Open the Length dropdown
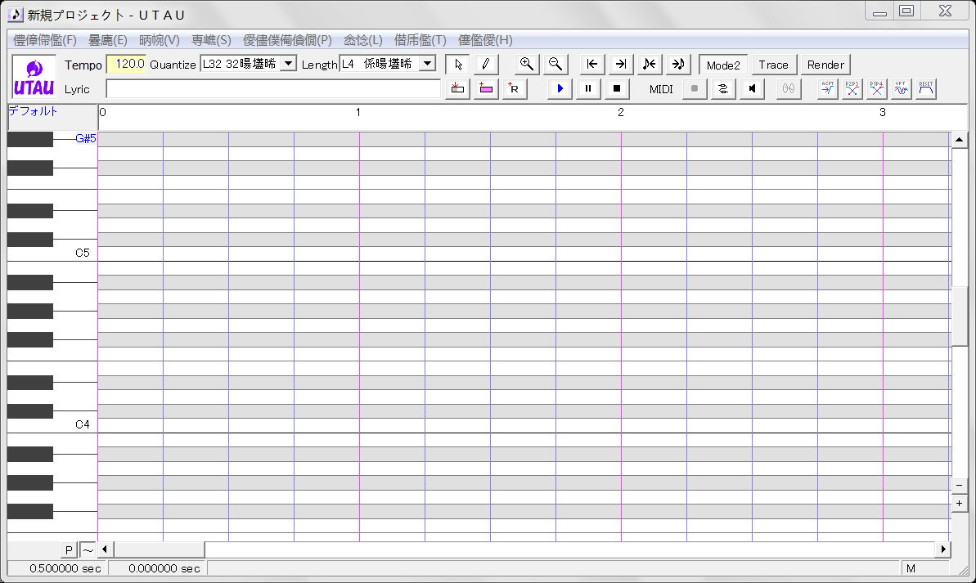This screenshot has height=583, width=976. point(427,64)
